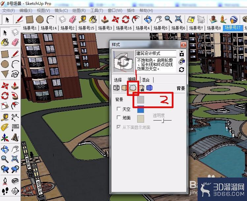Switch to scene tab 场景号14
The image size is (247, 201).
pos(49,28)
